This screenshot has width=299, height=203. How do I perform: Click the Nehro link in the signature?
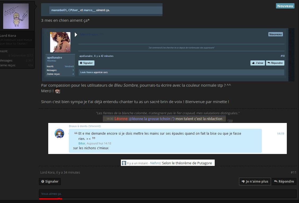[x=155, y=163]
